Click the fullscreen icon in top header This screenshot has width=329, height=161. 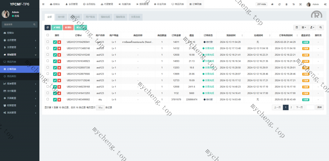pyautogui.click(x=300, y=4)
